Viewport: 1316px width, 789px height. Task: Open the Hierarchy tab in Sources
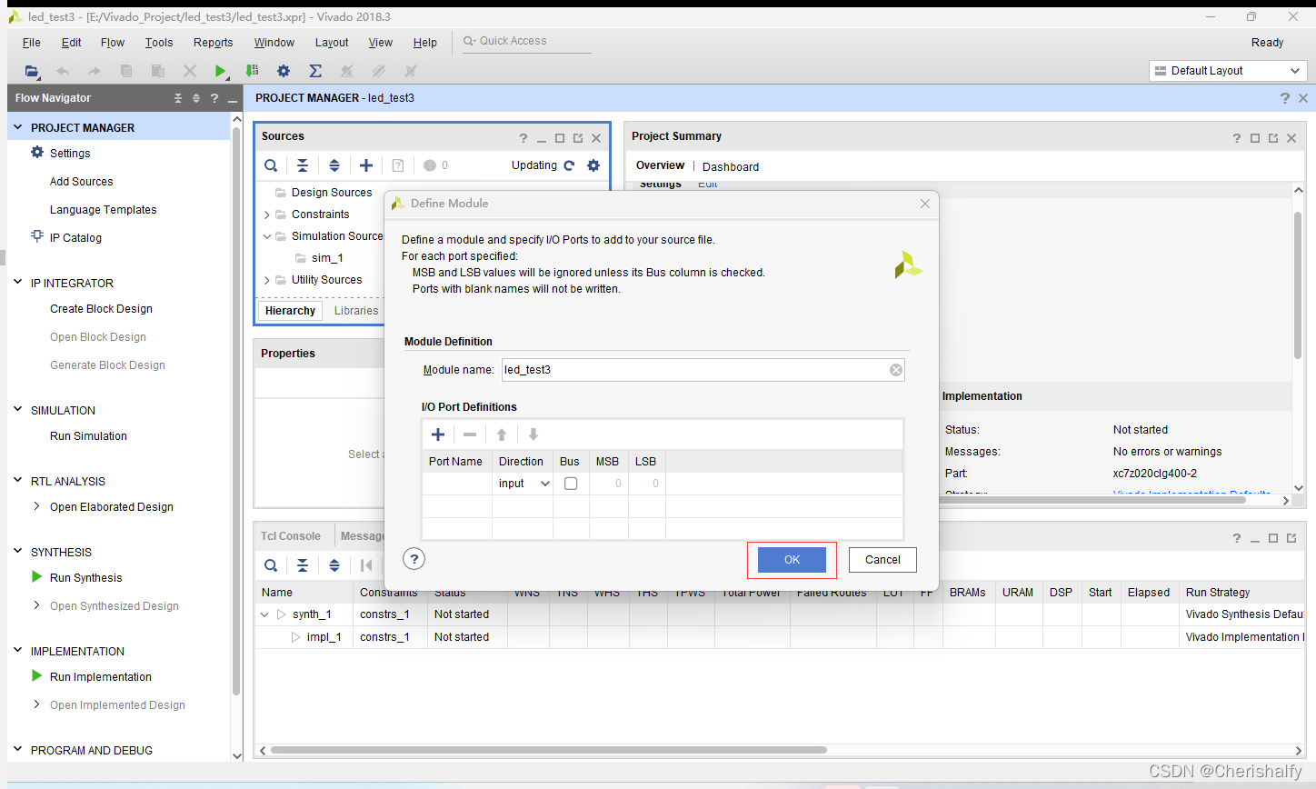tap(291, 311)
